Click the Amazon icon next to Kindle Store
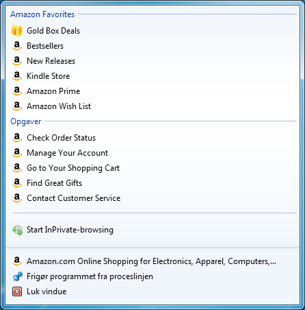The width and height of the screenshot is (305, 310). tap(17, 76)
